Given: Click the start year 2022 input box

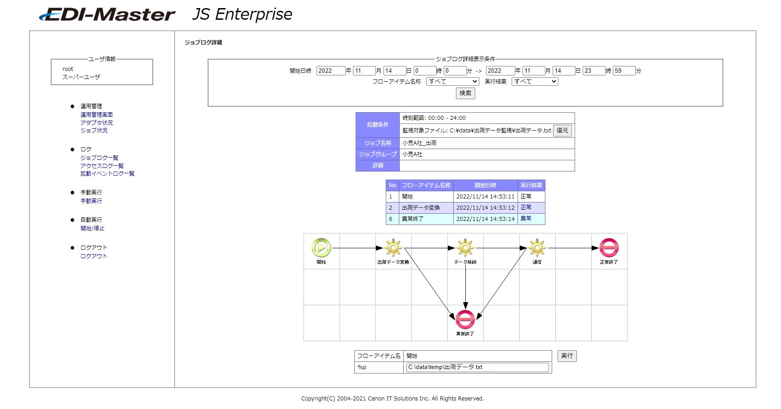Looking at the screenshot, I should click(x=331, y=70).
